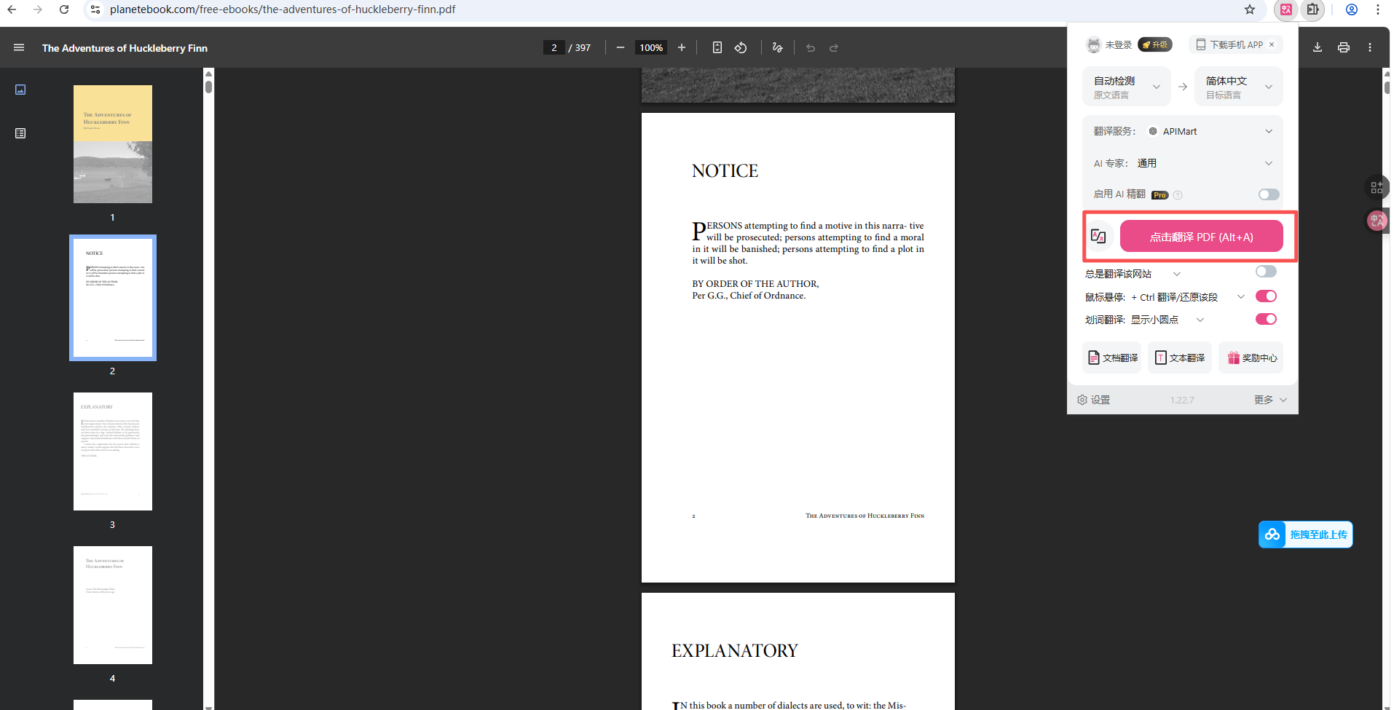
Task: Click 点击翻译 PDF (Alt+A) button
Action: 1202,236
